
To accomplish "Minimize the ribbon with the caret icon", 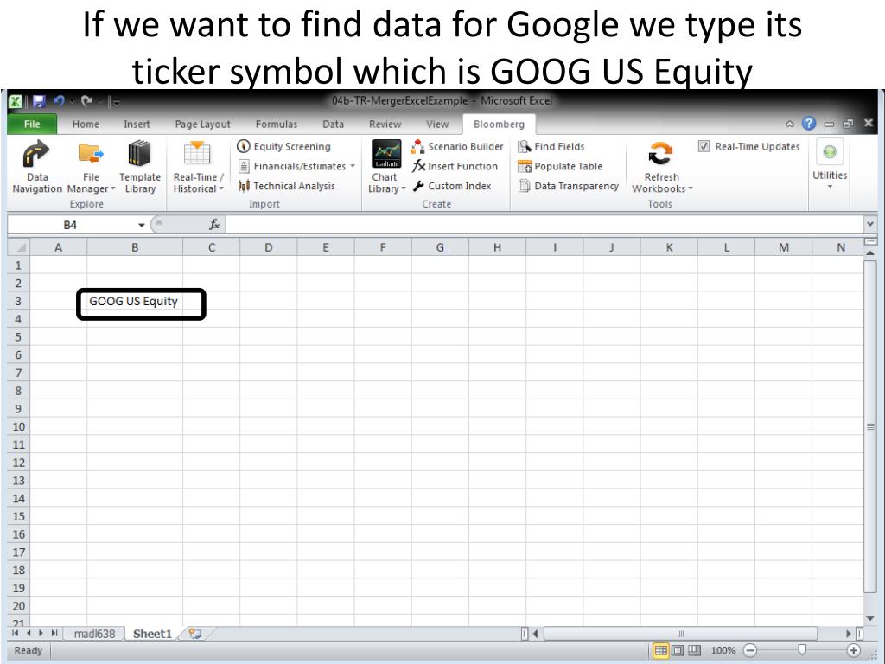I will coord(790,124).
